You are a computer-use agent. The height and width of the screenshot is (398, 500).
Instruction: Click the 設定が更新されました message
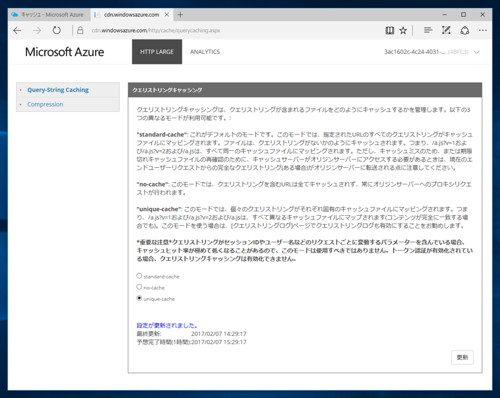click(x=167, y=325)
